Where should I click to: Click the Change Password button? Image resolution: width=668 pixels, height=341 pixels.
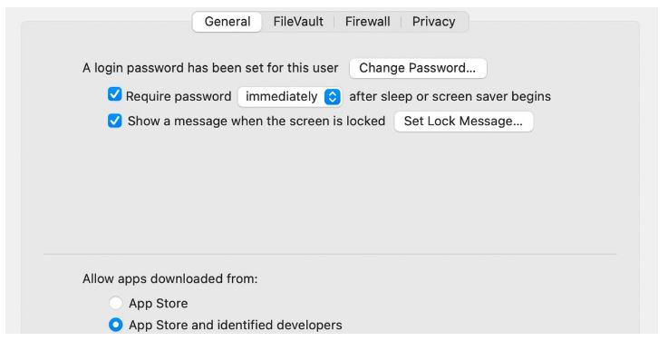tap(418, 68)
